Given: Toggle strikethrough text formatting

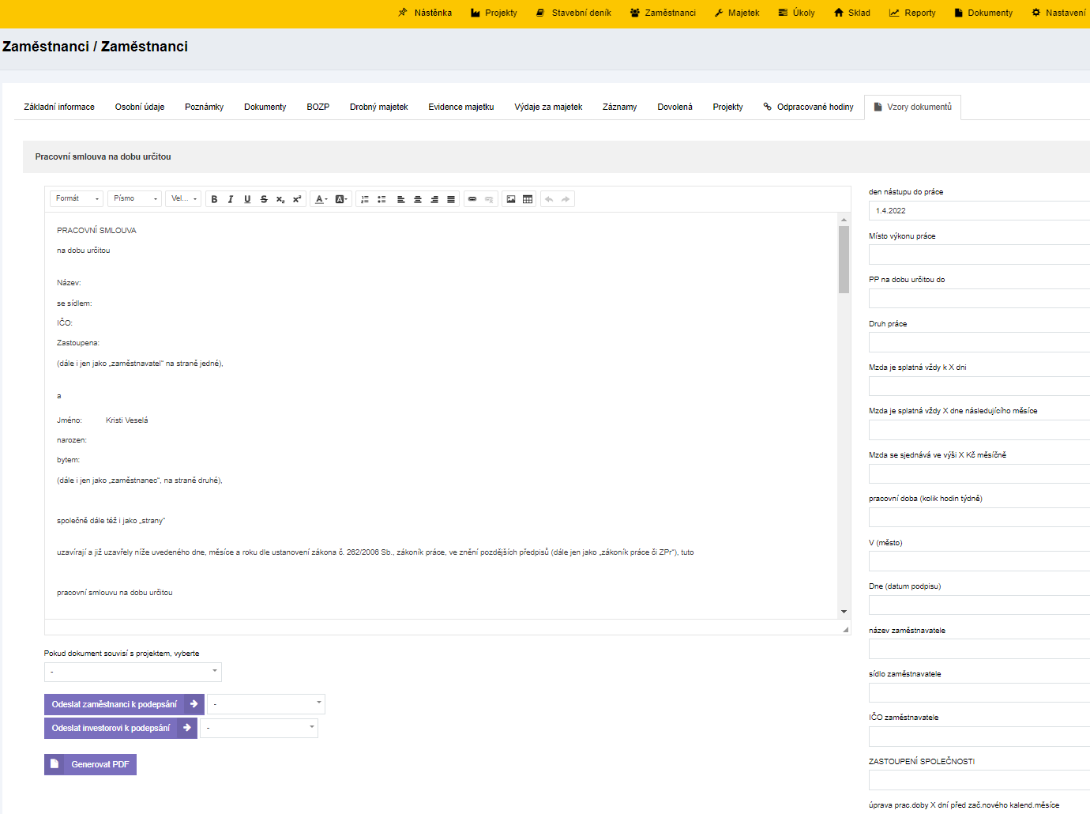Looking at the screenshot, I should [x=264, y=199].
